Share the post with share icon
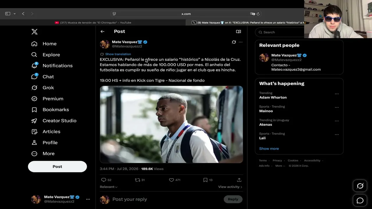The width and height of the screenshot is (372, 209). point(239,180)
